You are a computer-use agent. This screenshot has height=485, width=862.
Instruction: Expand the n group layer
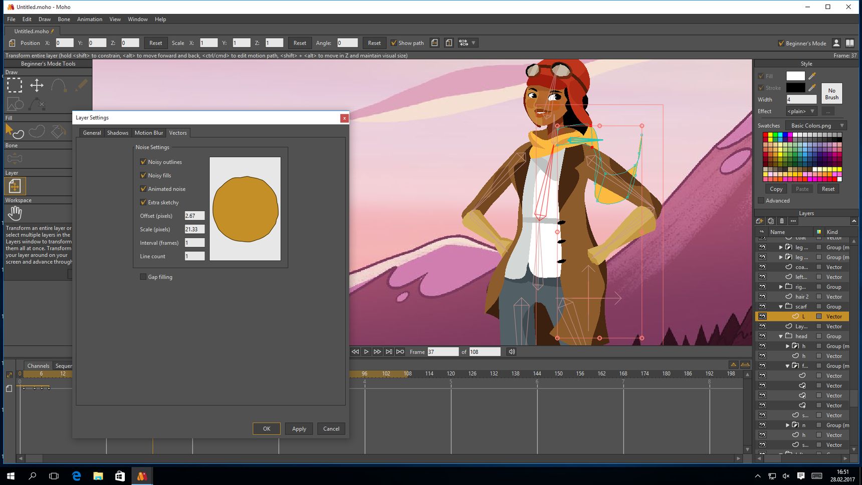click(x=787, y=425)
